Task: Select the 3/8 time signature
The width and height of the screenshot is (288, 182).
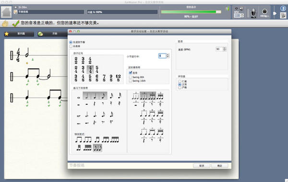Action: pyautogui.click(x=76, y=78)
